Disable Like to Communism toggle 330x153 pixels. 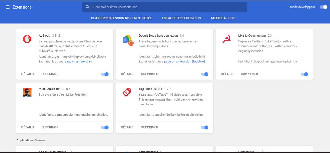[x=304, y=74]
